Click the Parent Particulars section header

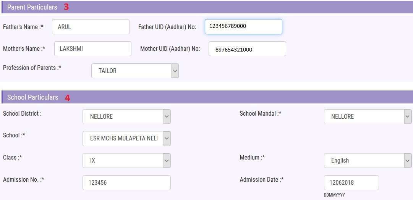point(32,7)
